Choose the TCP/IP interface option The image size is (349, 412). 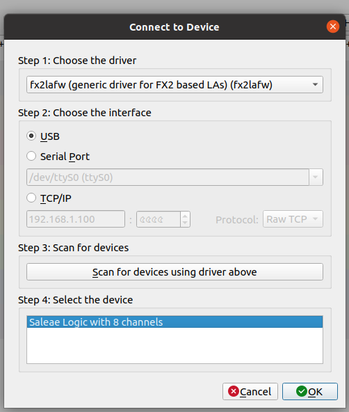[31, 198]
